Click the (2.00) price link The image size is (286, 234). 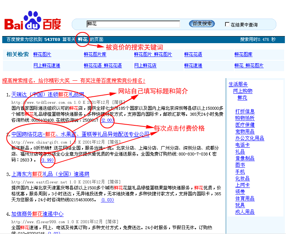click(108, 120)
